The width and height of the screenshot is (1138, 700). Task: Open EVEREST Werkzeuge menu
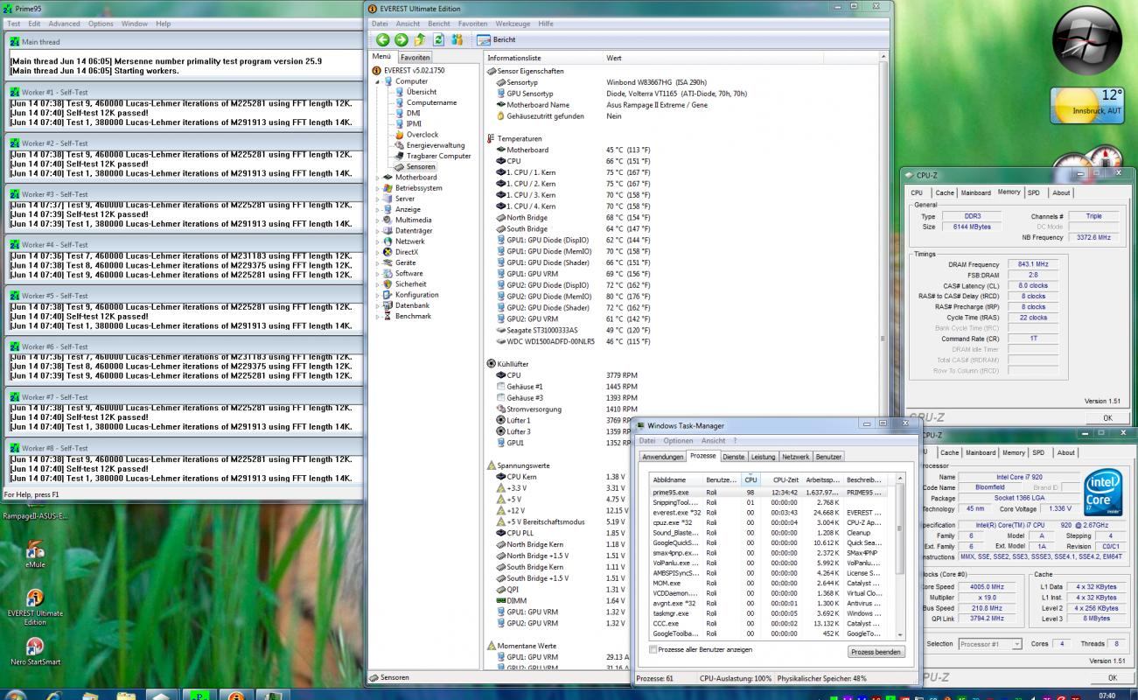click(x=513, y=24)
